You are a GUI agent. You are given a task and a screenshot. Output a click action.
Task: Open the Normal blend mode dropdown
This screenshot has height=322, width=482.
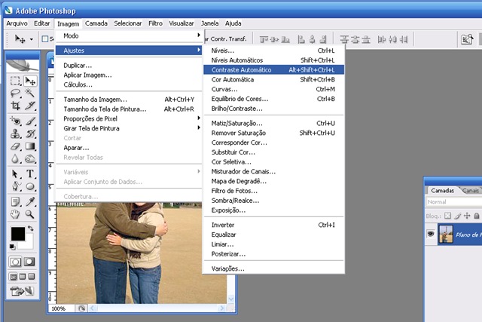(x=453, y=202)
